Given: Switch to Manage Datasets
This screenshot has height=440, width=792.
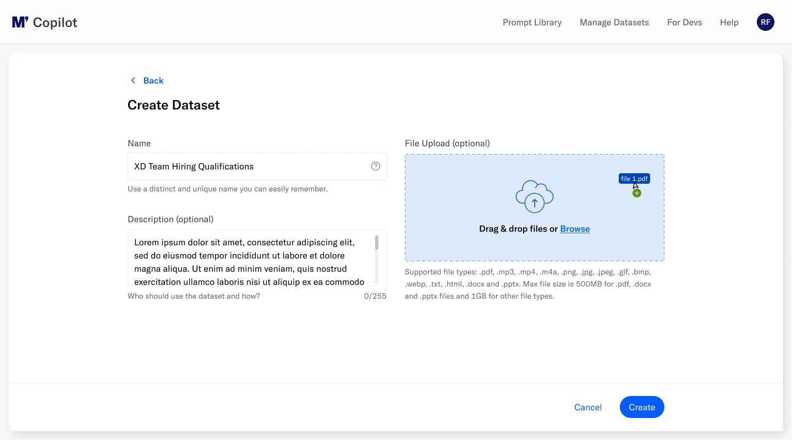Looking at the screenshot, I should point(614,22).
